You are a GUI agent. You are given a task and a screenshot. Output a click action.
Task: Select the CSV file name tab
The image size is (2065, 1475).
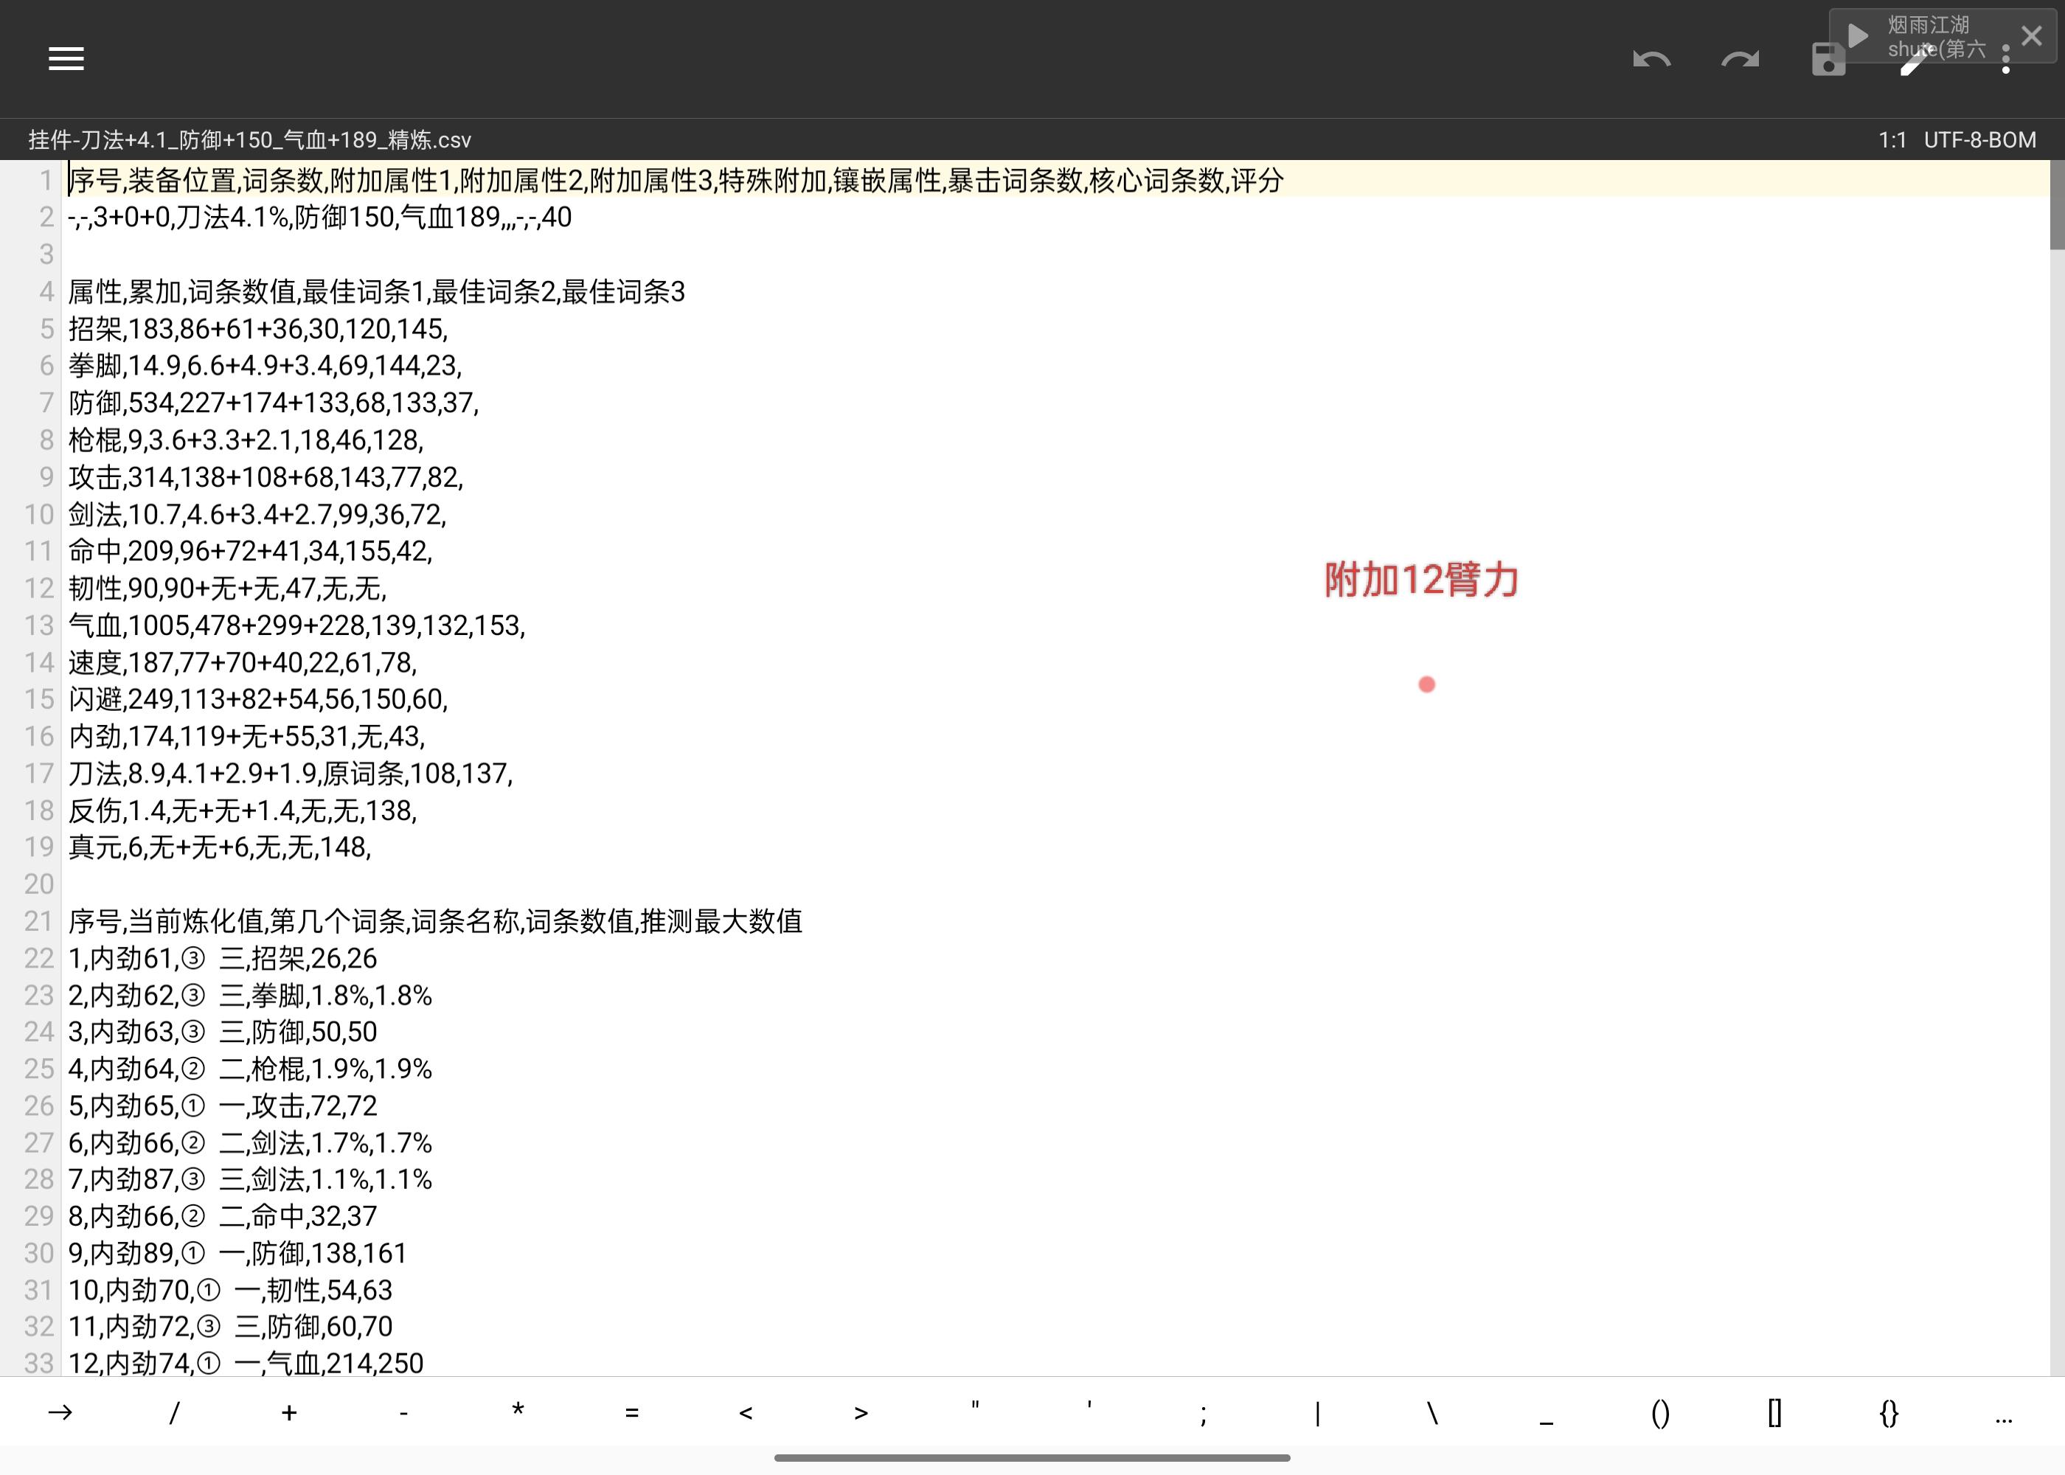point(250,140)
